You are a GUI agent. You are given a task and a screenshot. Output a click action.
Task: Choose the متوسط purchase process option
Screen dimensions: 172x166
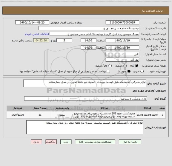[x=129, y=72]
